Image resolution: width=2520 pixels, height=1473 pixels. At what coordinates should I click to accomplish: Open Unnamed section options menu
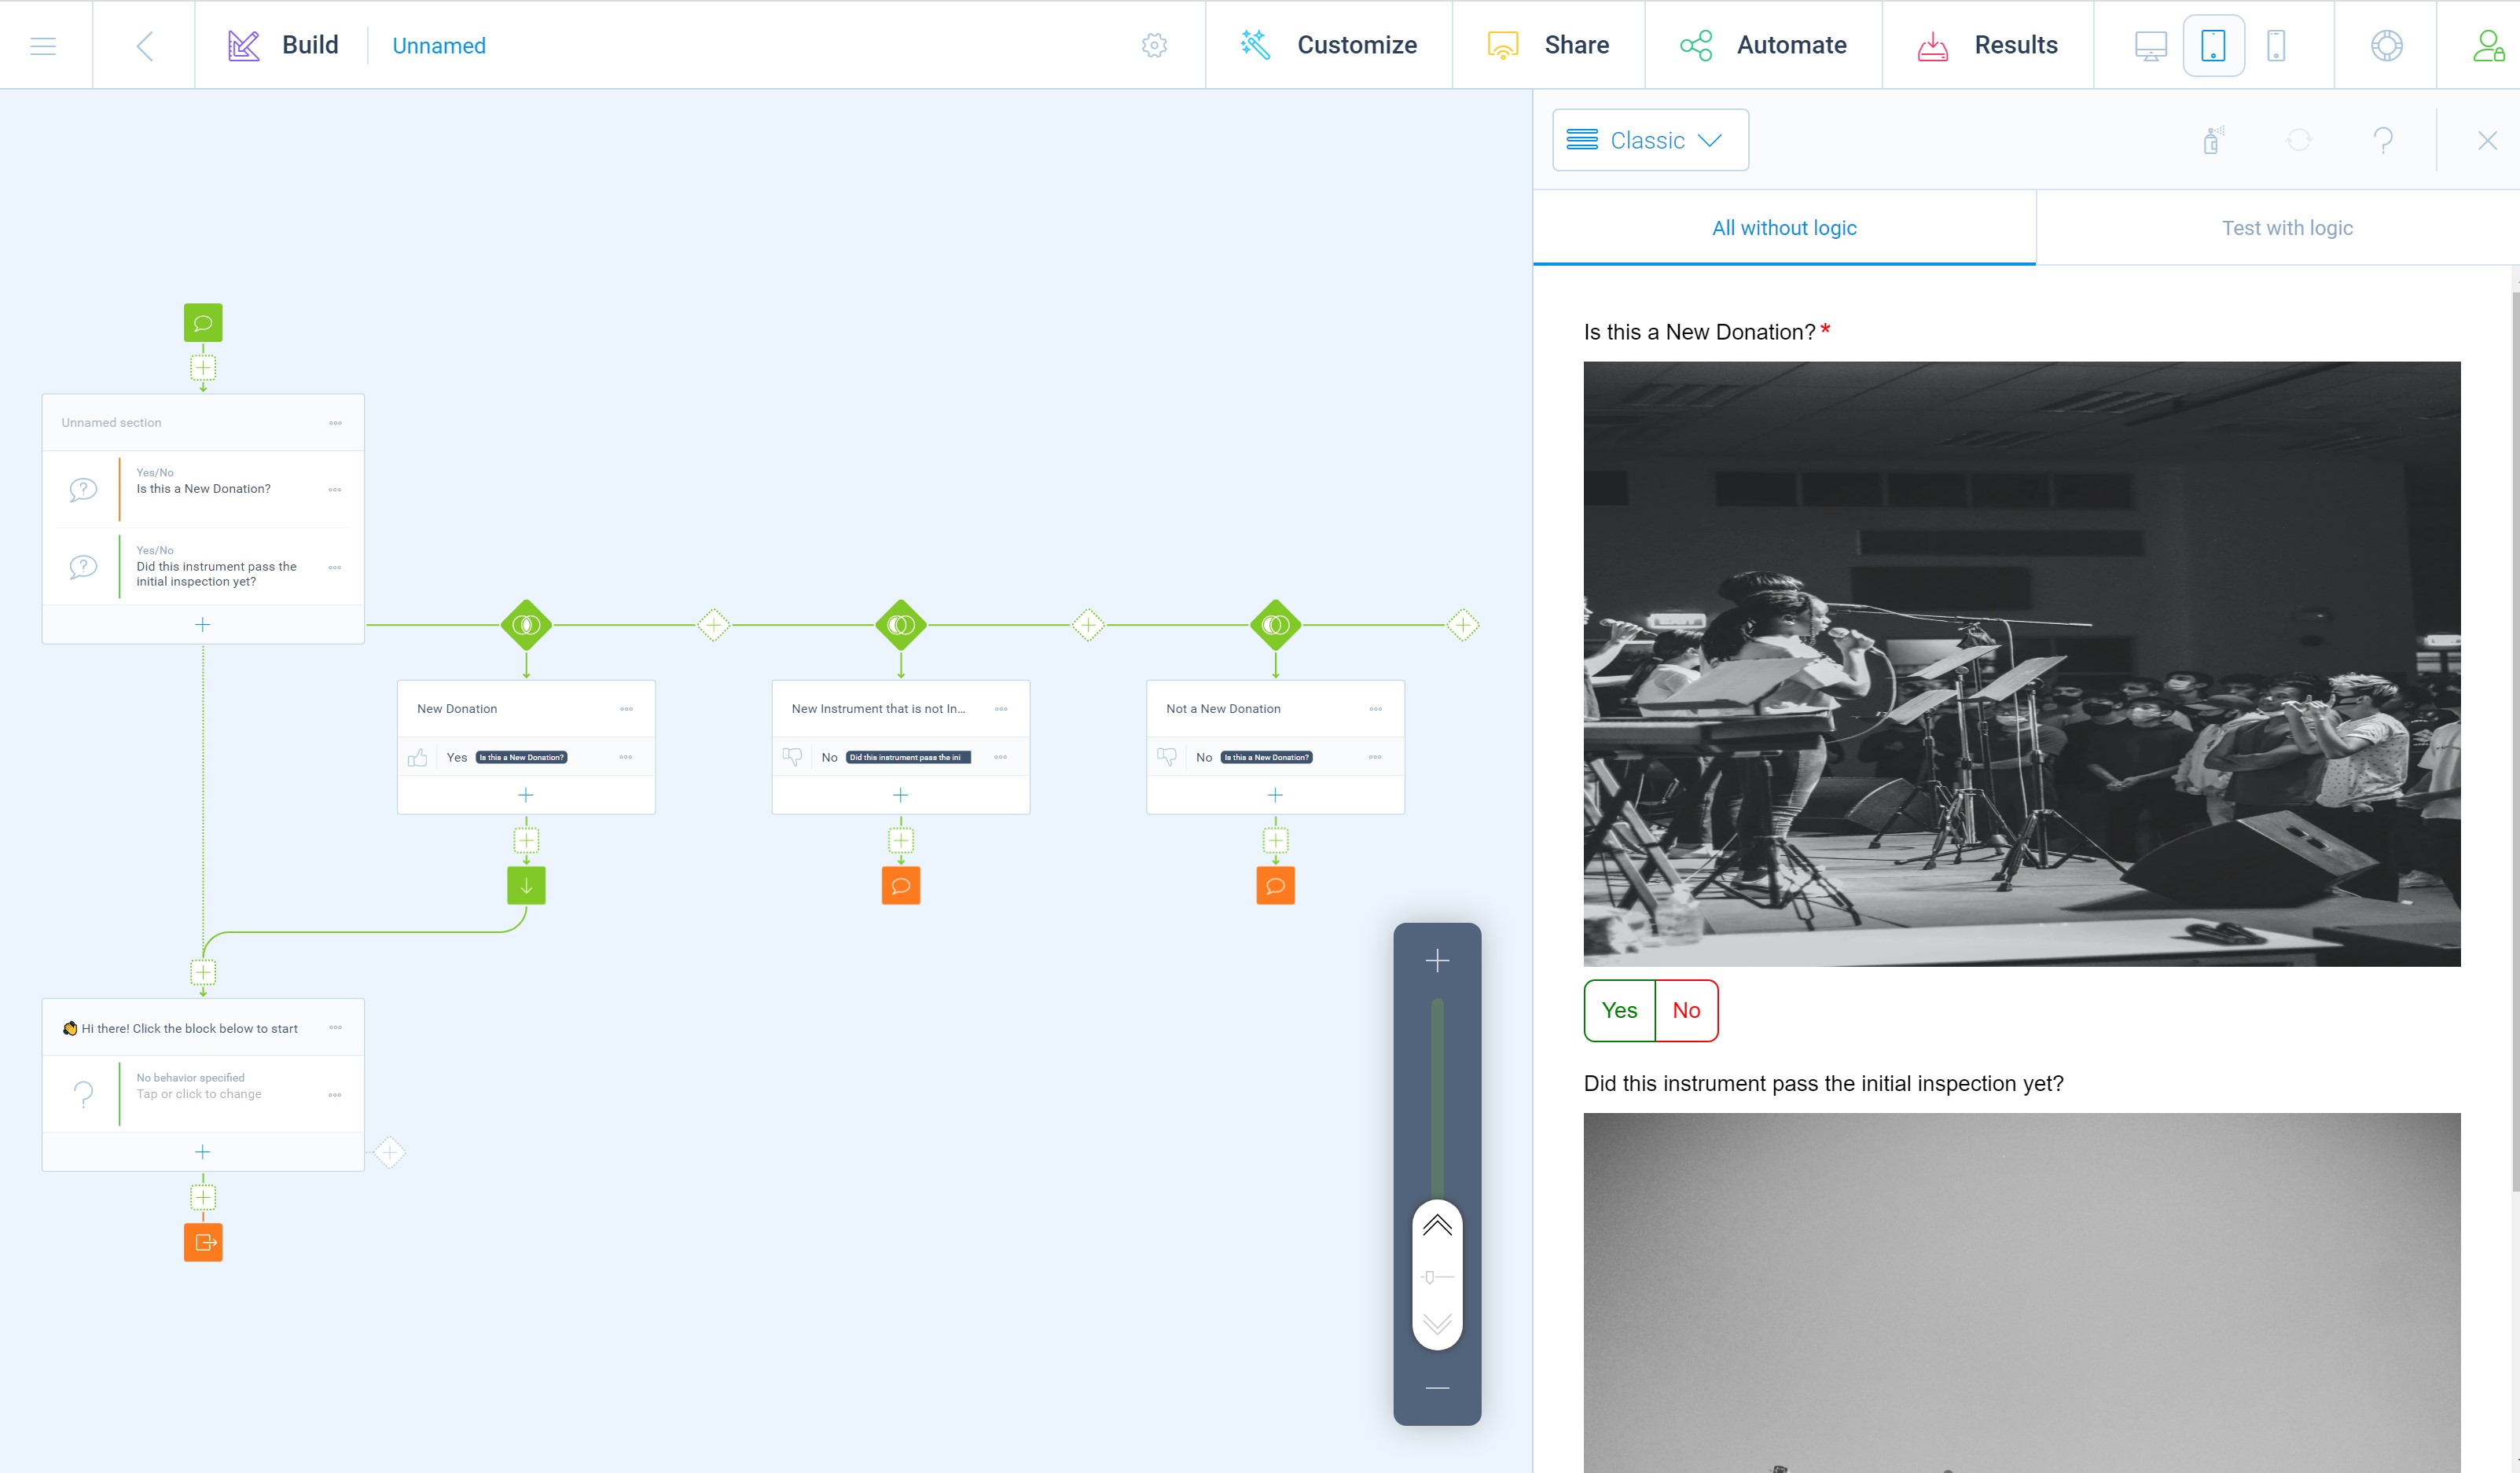click(335, 423)
